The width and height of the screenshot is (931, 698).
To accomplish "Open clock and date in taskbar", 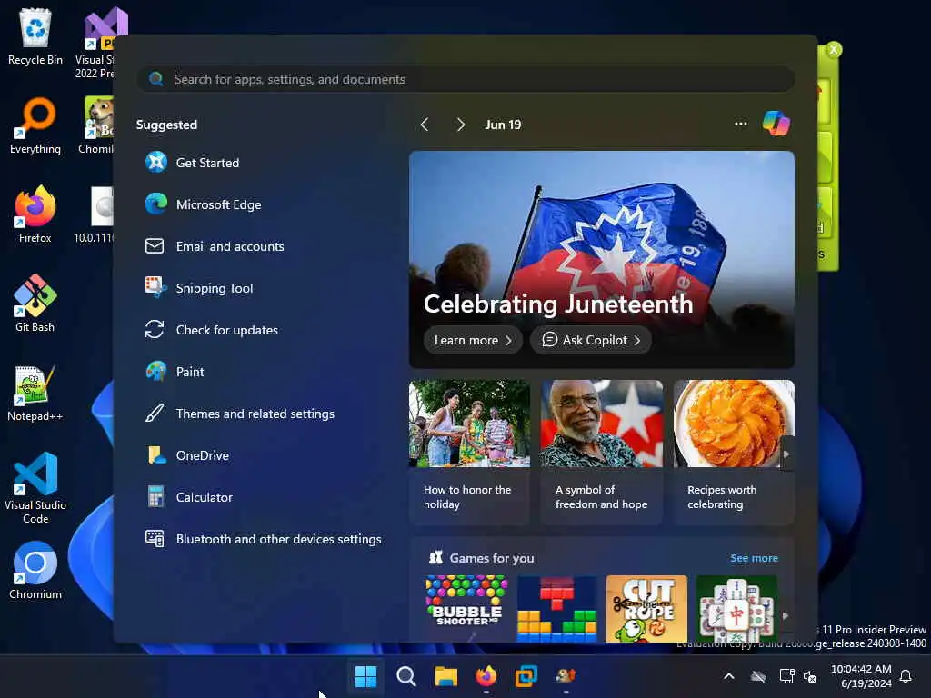I will [x=861, y=676].
